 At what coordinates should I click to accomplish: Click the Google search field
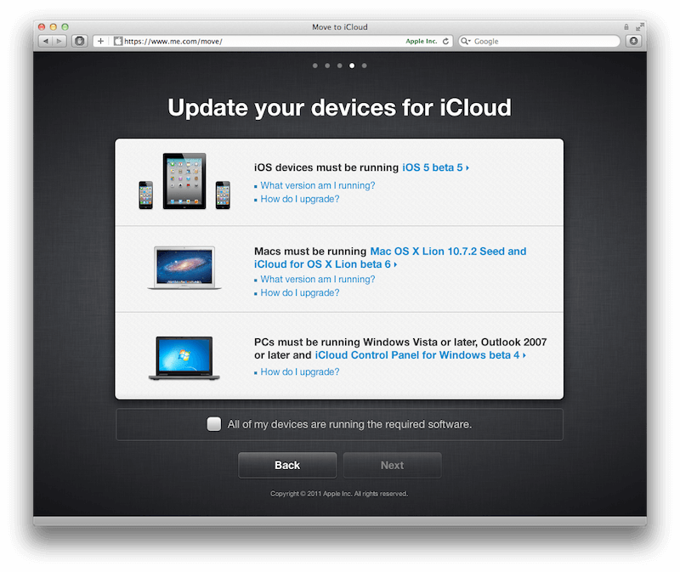[x=540, y=41]
